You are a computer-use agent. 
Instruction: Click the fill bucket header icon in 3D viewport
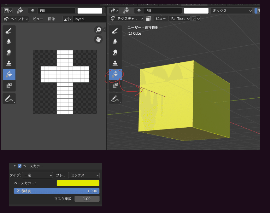126,10
